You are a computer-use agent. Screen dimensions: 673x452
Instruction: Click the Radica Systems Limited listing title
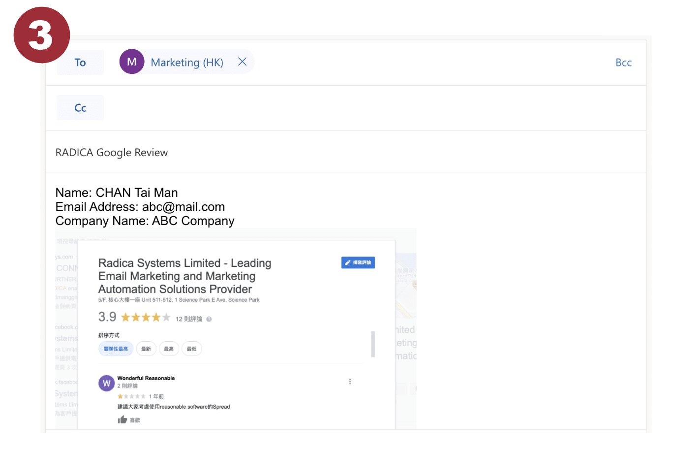185,276
